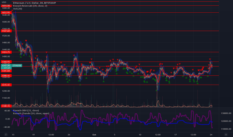The width and height of the screenshot is (233, 137).
Task: Click the 110000.00 OBV scale value
Action: [226, 129]
